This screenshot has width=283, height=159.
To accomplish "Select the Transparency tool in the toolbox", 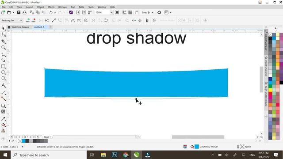I will coord(4,112).
